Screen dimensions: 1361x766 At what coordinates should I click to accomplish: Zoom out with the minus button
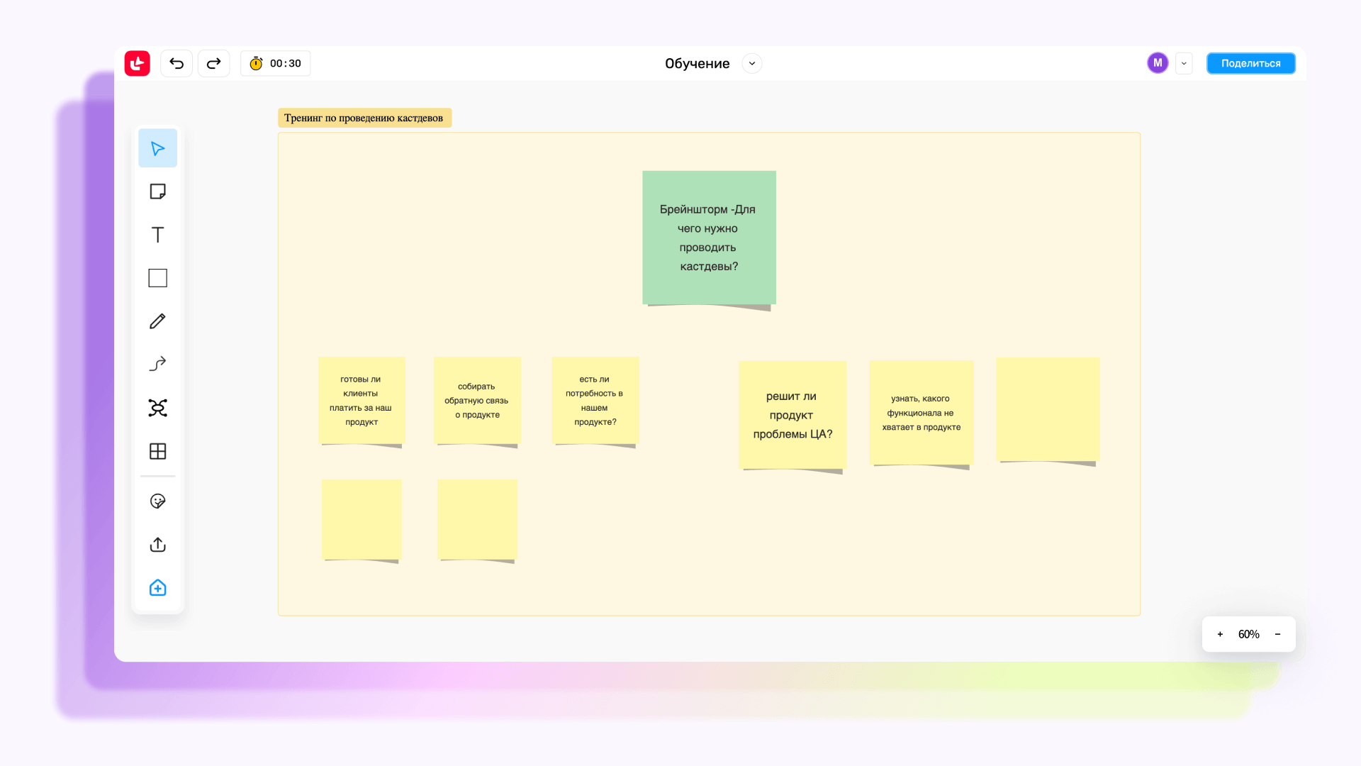(x=1277, y=635)
